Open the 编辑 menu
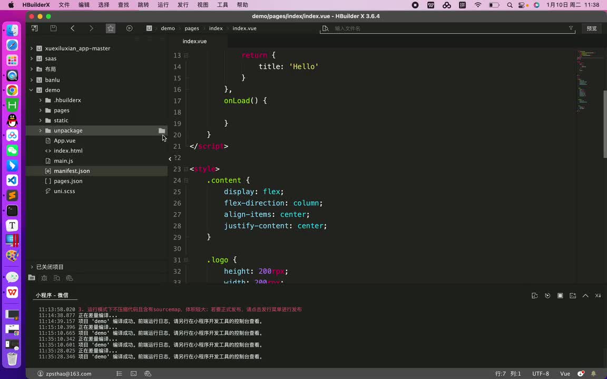The image size is (607, 379). [x=84, y=5]
